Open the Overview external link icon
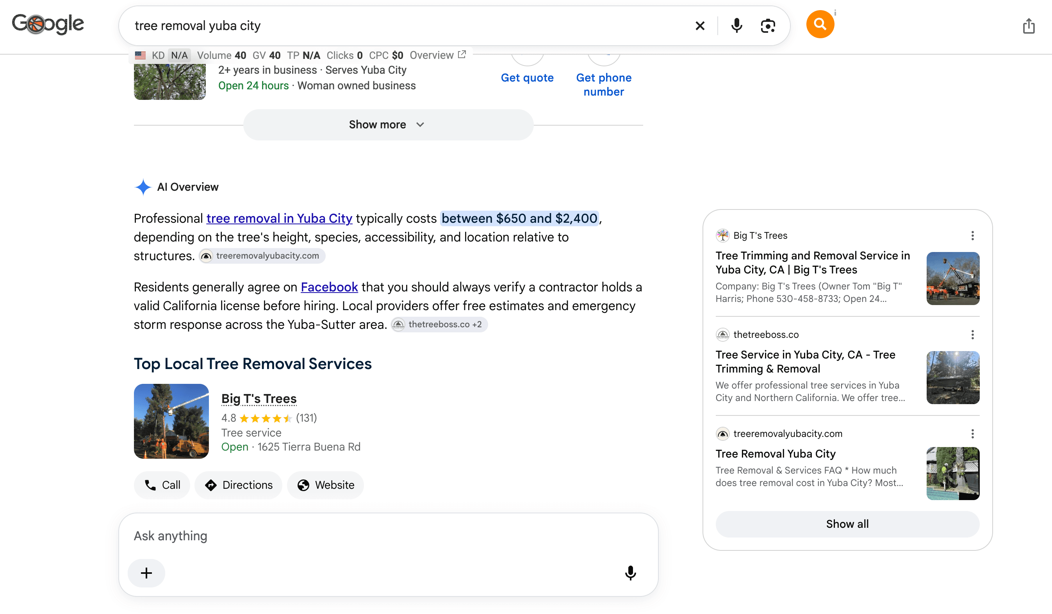 462,55
